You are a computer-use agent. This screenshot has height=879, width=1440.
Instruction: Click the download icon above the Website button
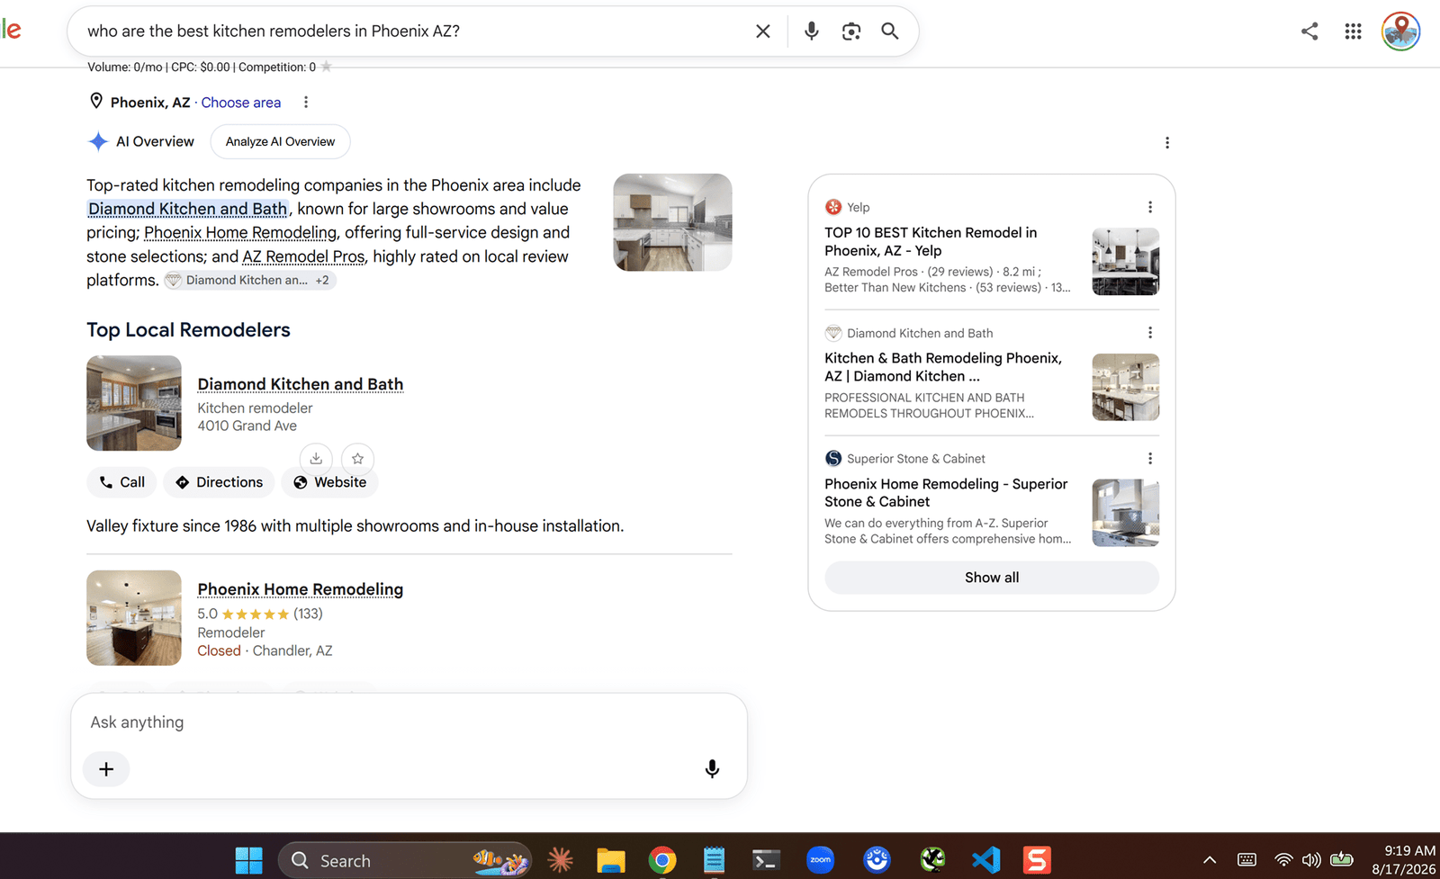click(x=316, y=459)
